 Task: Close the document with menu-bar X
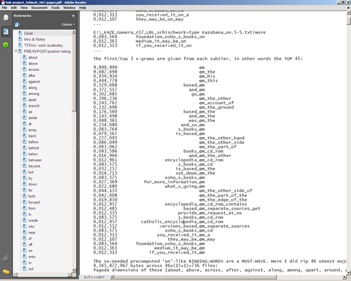point(348,8)
